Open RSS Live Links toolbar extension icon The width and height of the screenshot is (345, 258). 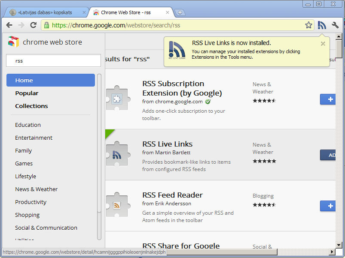point(322,25)
